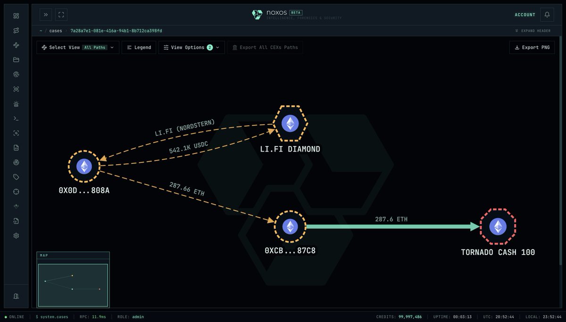Click the home tilde breadcrumb

(41, 31)
